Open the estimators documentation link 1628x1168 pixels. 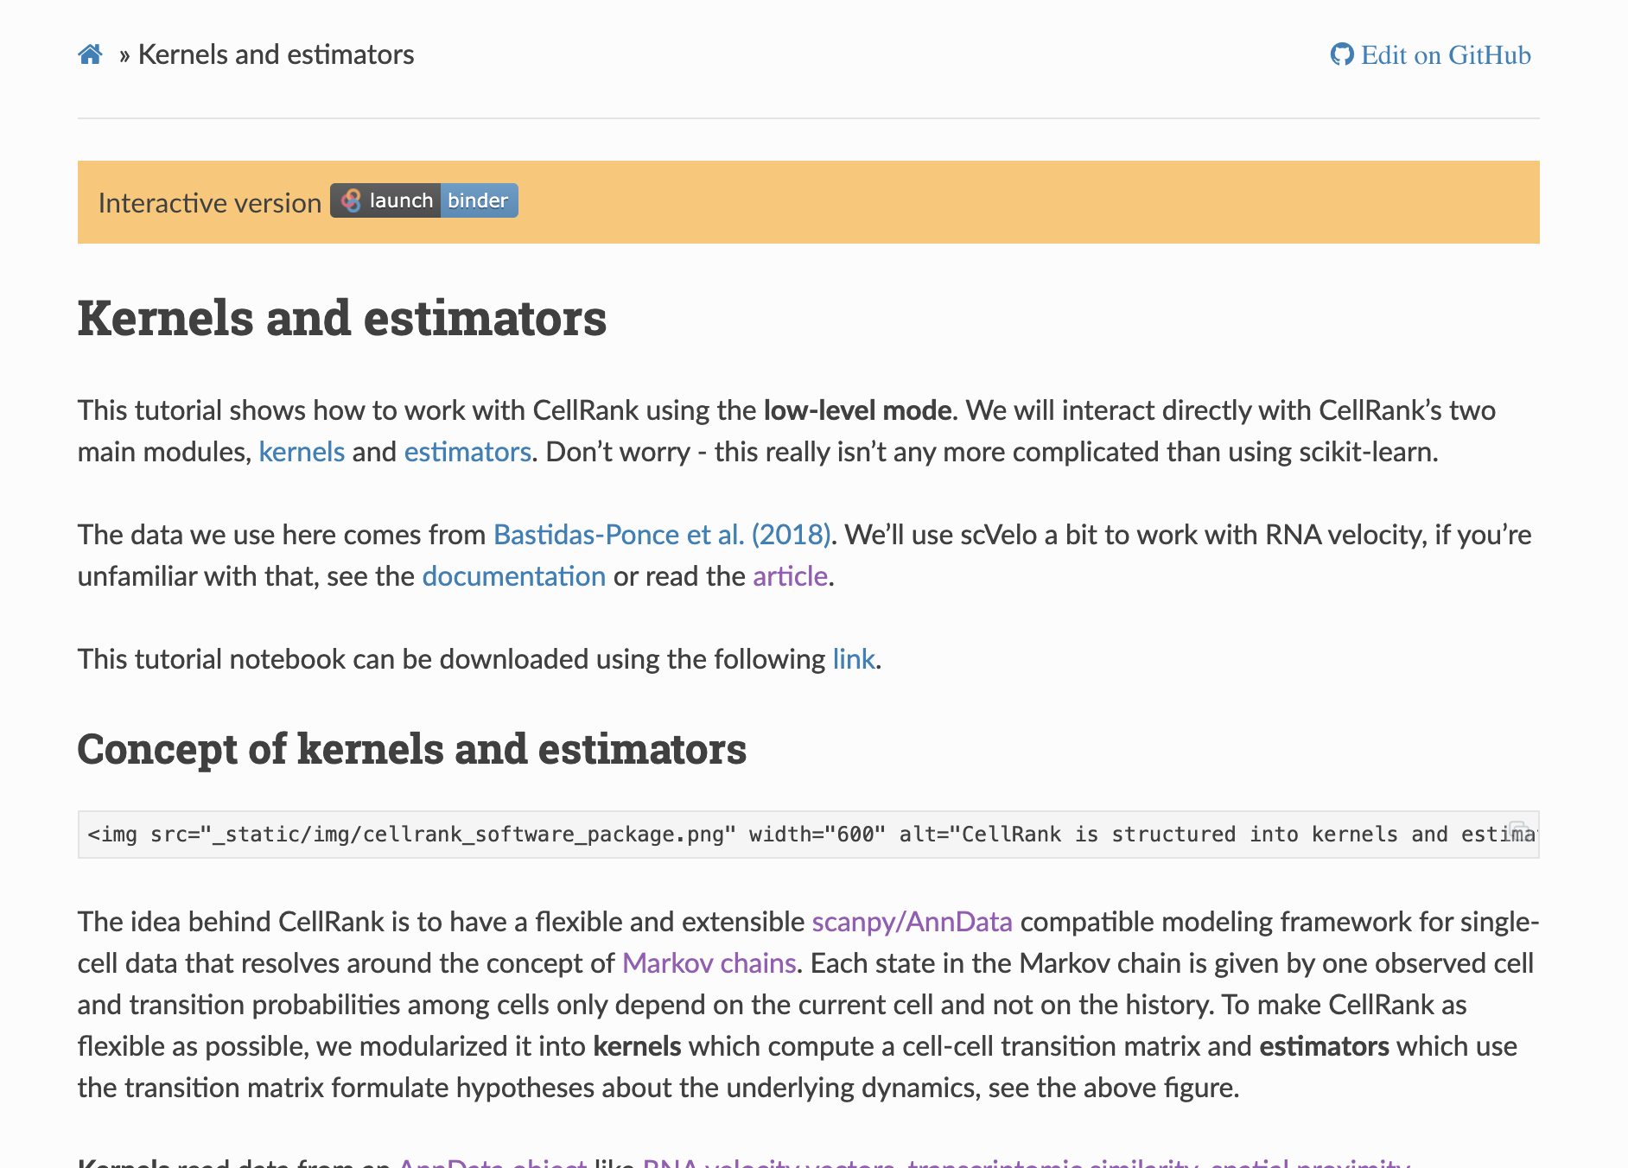[x=467, y=451]
